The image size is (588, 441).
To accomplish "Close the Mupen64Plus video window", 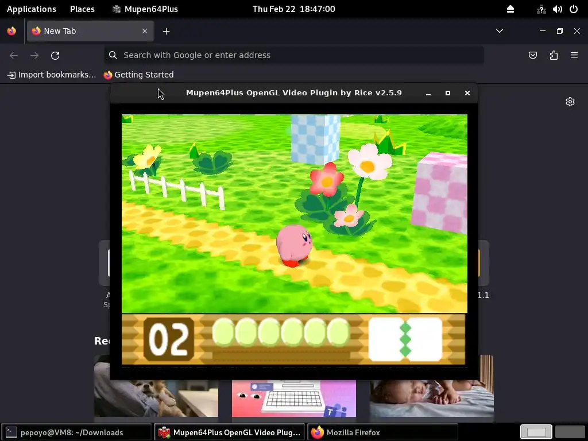I will point(467,93).
